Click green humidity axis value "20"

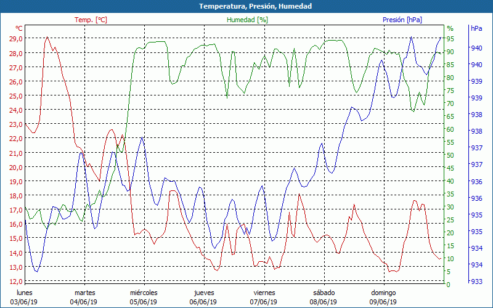coord(450,233)
